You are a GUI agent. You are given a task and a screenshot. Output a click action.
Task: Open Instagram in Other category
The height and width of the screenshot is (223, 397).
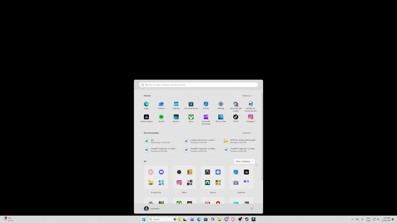tap(179, 183)
